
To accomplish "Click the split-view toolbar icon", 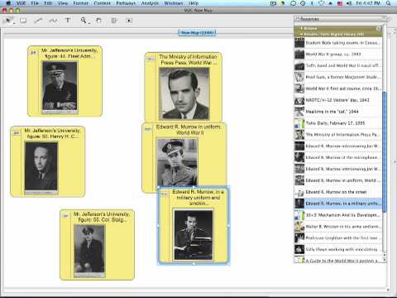I will click(114, 21).
